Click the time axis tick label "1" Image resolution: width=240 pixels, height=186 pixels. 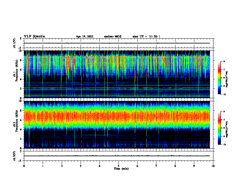tap(43, 166)
